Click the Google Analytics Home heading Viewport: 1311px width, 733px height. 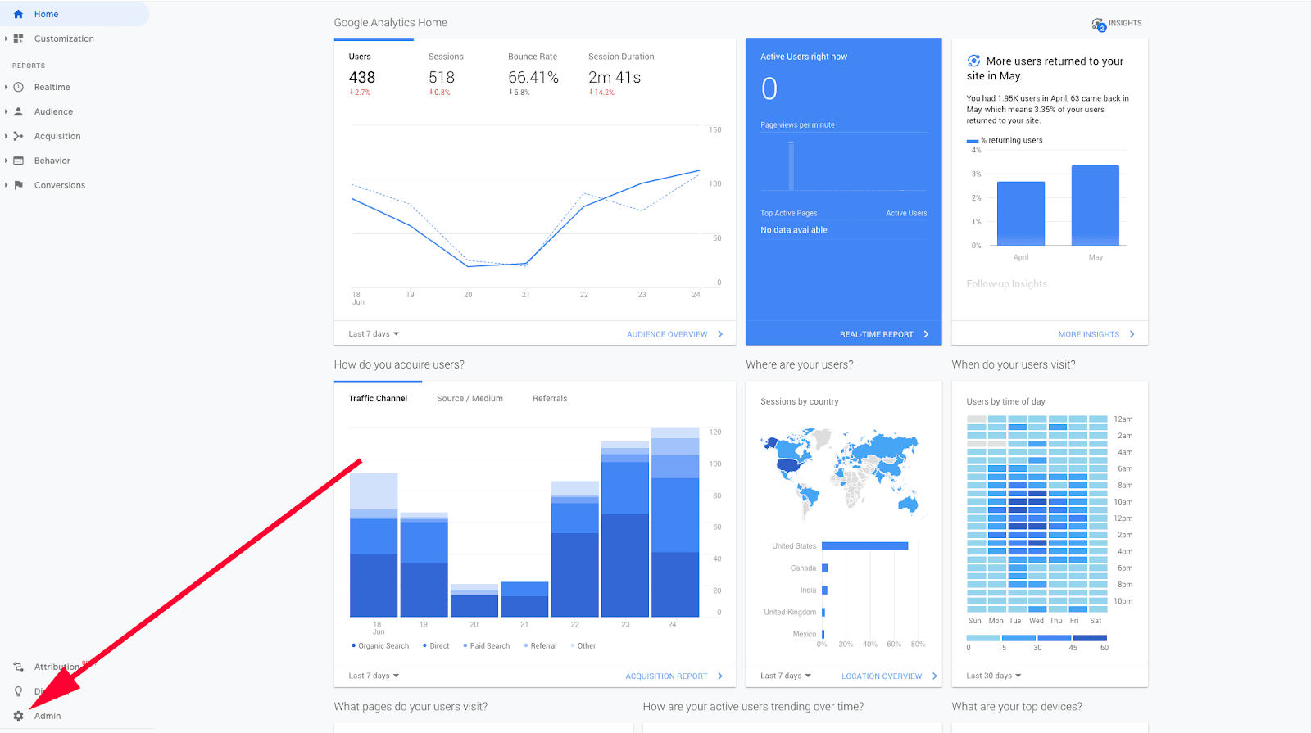click(x=391, y=23)
